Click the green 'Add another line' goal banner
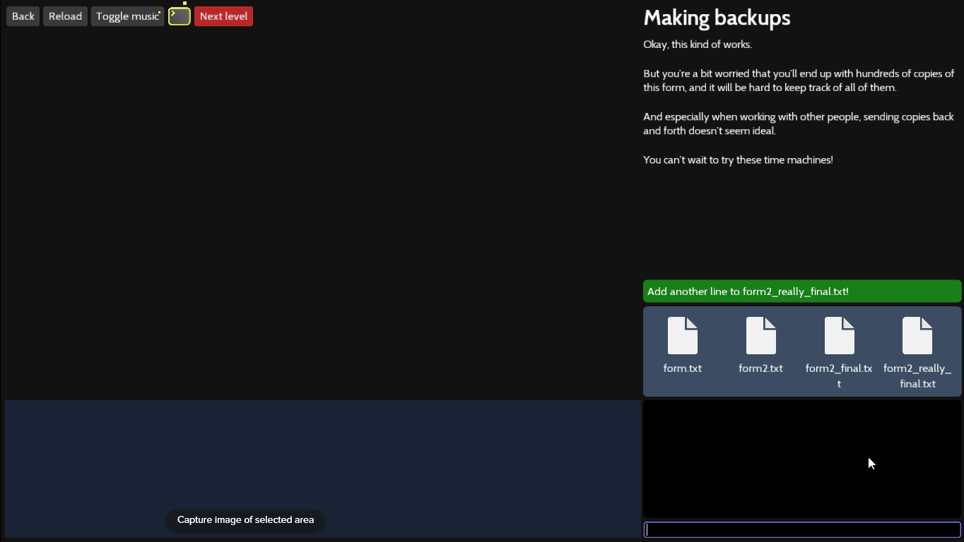The width and height of the screenshot is (964, 542). point(802,291)
